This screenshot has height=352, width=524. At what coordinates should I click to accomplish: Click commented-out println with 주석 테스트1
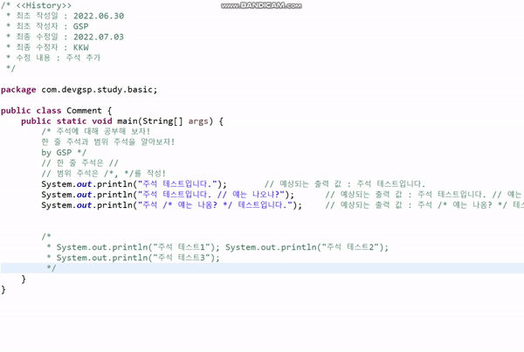[138, 247]
